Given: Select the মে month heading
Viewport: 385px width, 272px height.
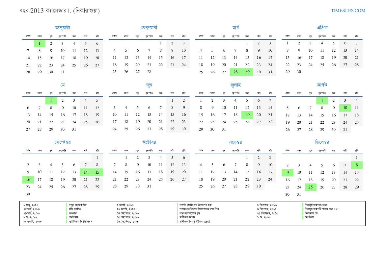Looking at the screenshot, I should coord(63,85).
